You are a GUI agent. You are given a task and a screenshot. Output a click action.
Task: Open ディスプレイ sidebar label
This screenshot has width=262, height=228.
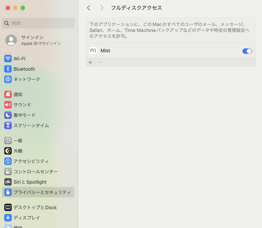pyautogui.click(x=27, y=218)
